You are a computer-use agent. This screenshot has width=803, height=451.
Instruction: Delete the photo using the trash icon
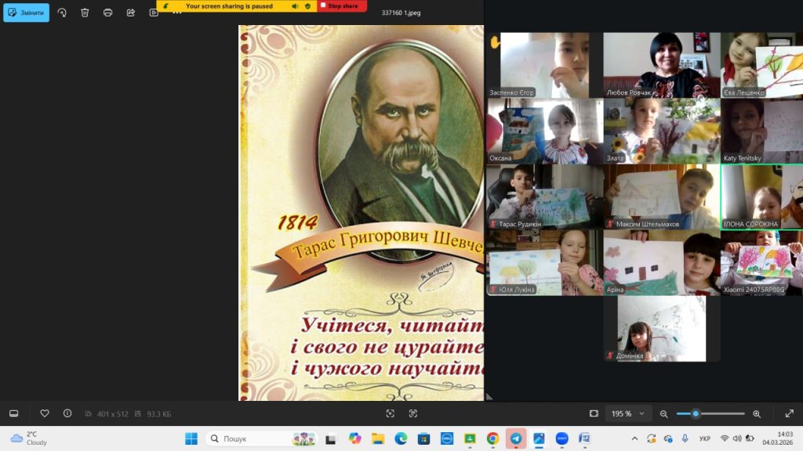coord(85,13)
